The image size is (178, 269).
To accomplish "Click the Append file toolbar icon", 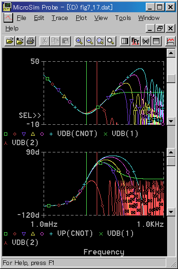I will click(20, 41).
